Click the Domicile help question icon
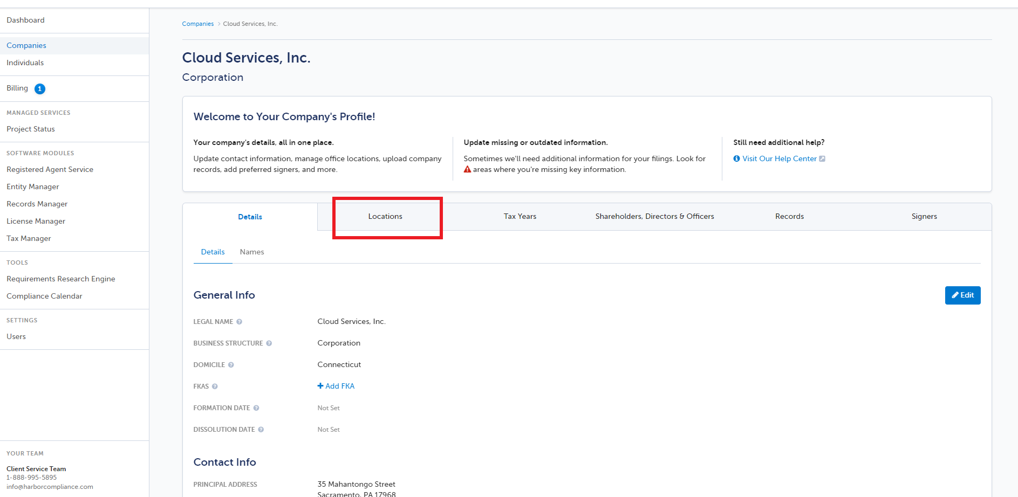This screenshot has height=497, width=1018. pos(231,365)
